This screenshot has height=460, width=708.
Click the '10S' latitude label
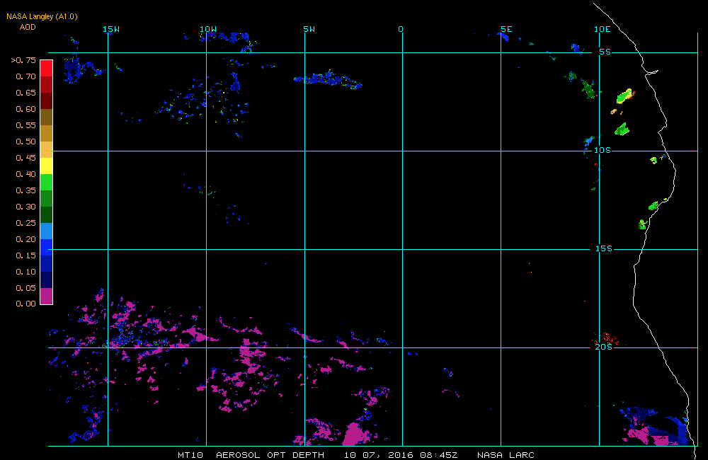[603, 150]
